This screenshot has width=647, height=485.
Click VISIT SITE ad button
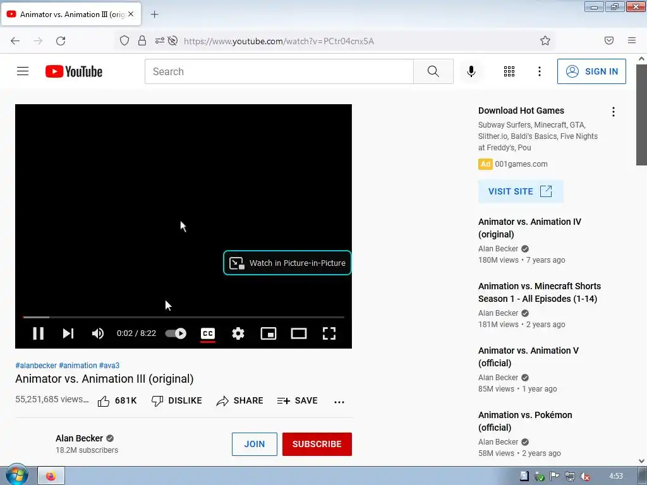pos(521,191)
